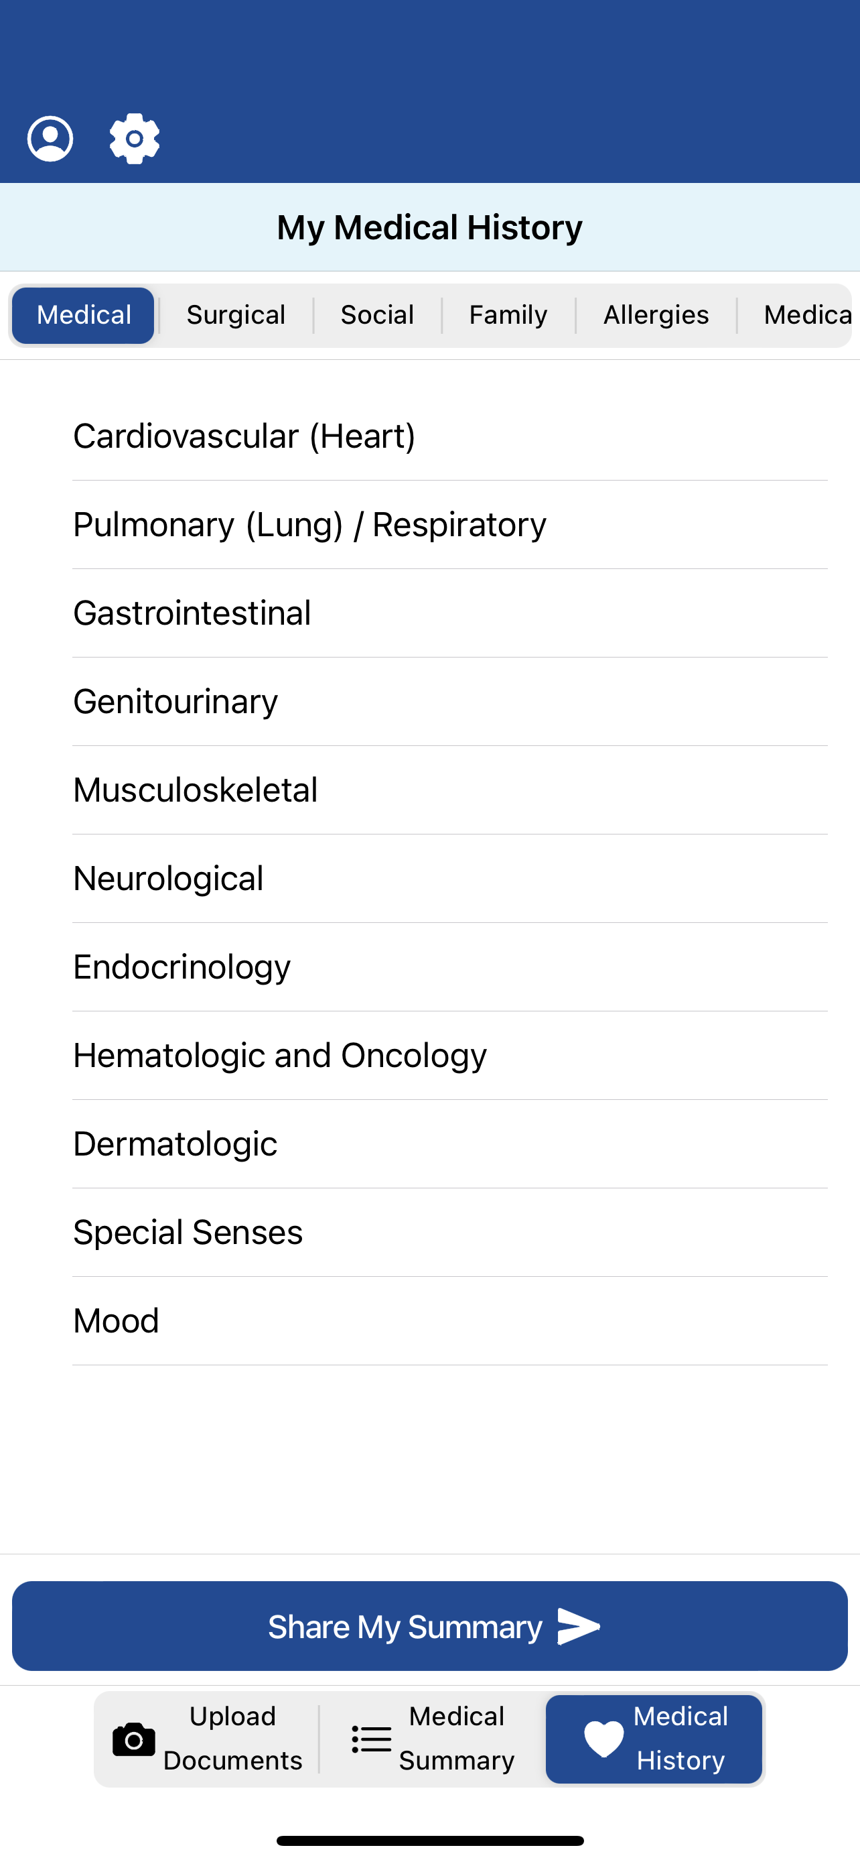Tap the list icon for Medical Summary
Viewport: 860px width, 1862px height.
(371, 1739)
